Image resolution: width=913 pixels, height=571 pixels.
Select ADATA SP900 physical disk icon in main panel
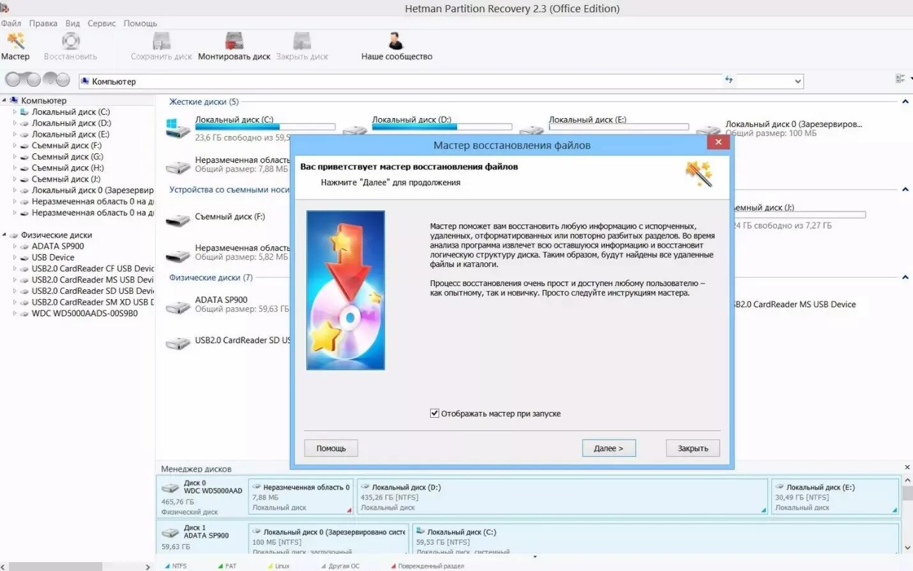(x=177, y=307)
